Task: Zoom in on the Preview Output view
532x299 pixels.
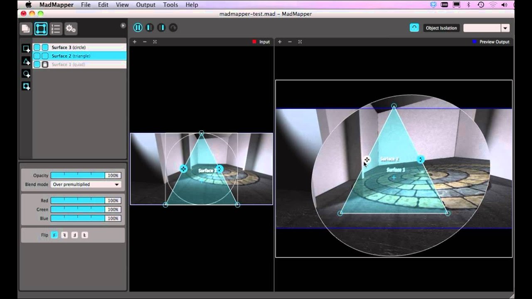Action: pyautogui.click(x=280, y=42)
